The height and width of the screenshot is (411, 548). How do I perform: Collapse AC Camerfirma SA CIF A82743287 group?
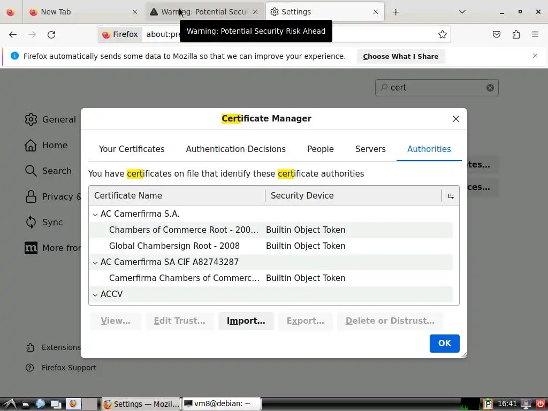point(95,263)
